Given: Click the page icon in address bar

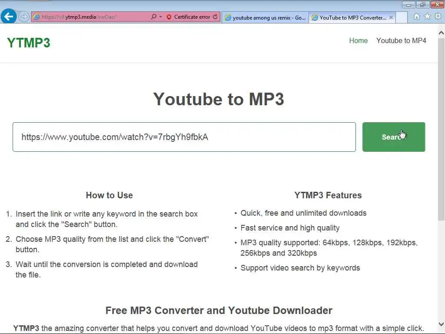Looking at the screenshot, I should coord(37,17).
